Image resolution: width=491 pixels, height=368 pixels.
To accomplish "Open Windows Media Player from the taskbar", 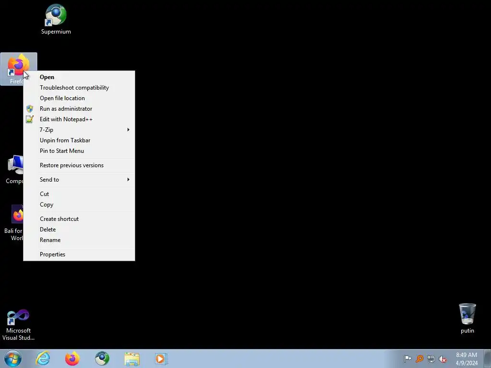I will pyautogui.click(x=161, y=358).
